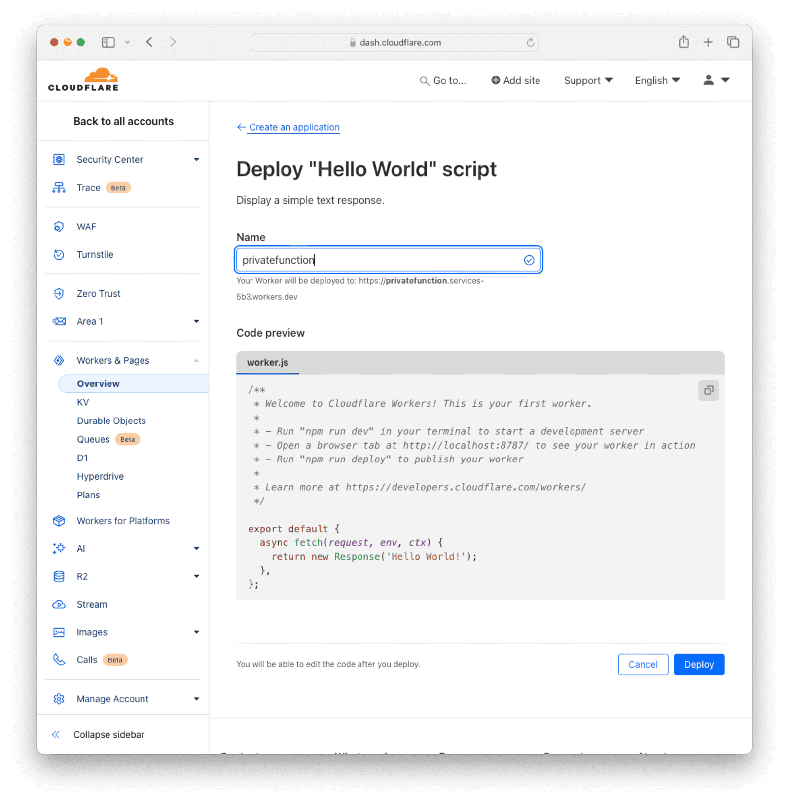Open Safari sidebar options chevron

coord(128,42)
